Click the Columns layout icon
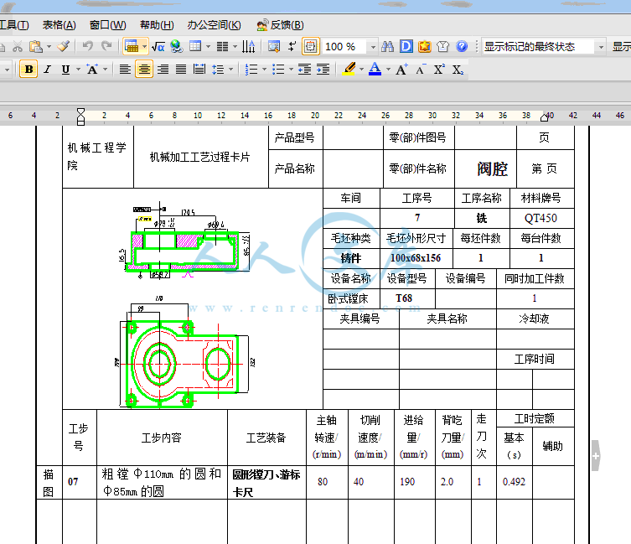The width and height of the screenshot is (631, 544). point(222,47)
